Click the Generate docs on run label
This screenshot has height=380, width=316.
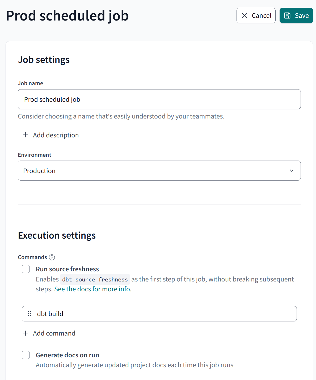[68, 355]
